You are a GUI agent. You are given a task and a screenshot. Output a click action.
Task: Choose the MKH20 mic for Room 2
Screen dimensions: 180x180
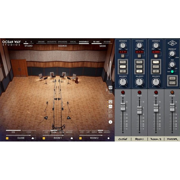pyautogui.click(x=107, y=132)
